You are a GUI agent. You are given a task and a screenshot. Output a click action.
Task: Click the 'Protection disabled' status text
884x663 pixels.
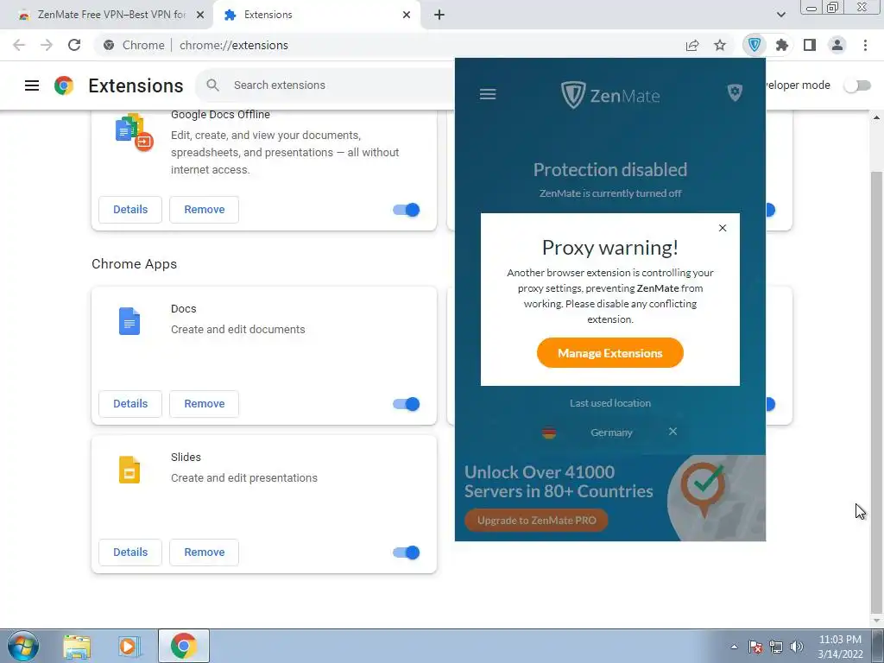point(610,170)
